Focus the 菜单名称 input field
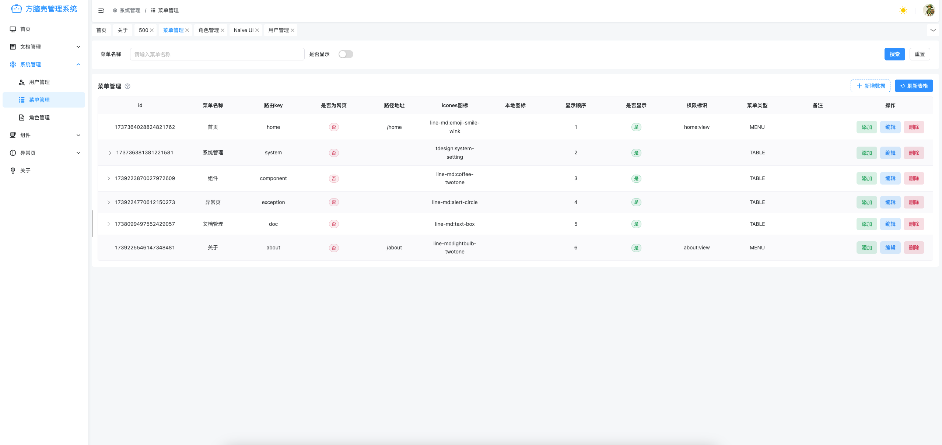942x445 pixels. coord(217,54)
